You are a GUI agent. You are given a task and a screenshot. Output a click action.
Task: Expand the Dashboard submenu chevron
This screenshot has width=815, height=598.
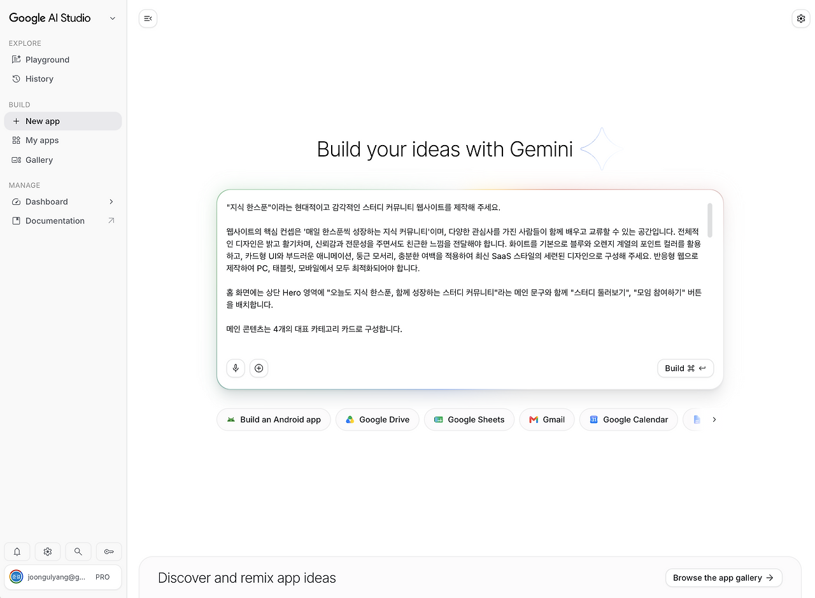(111, 202)
